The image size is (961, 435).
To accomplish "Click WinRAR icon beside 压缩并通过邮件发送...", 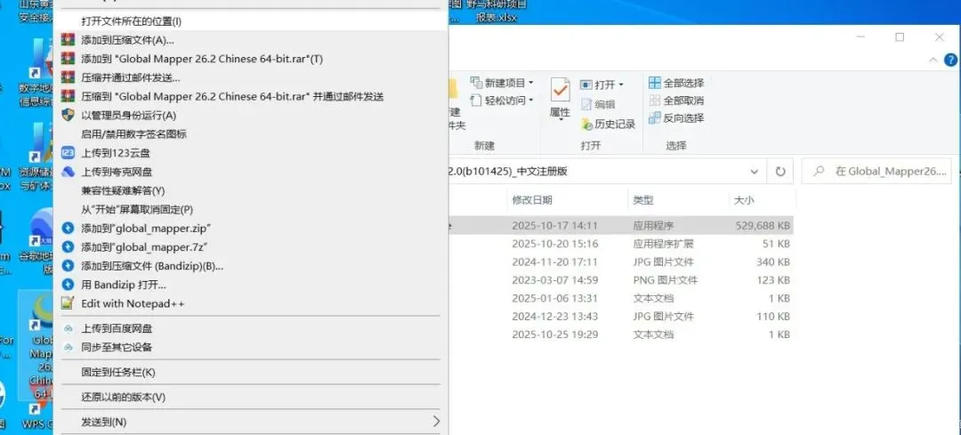I will [68, 77].
